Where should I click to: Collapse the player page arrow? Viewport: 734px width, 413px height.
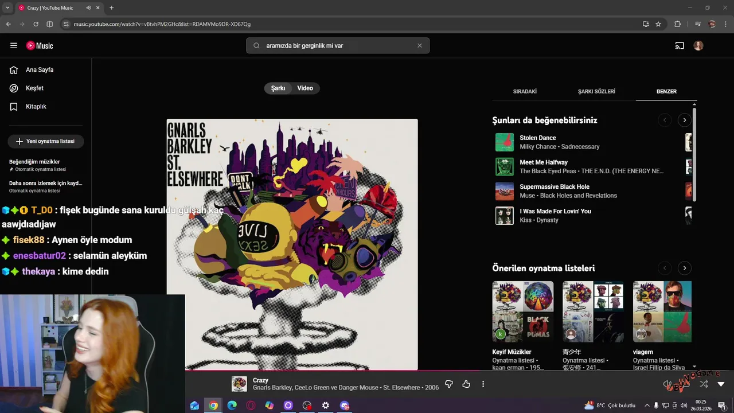click(x=721, y=384)
